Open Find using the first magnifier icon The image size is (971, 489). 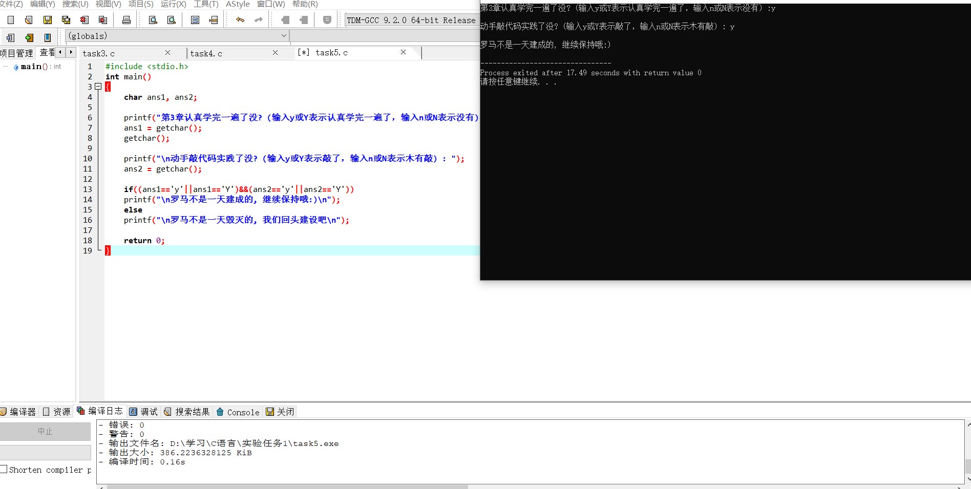click(153, 20)
